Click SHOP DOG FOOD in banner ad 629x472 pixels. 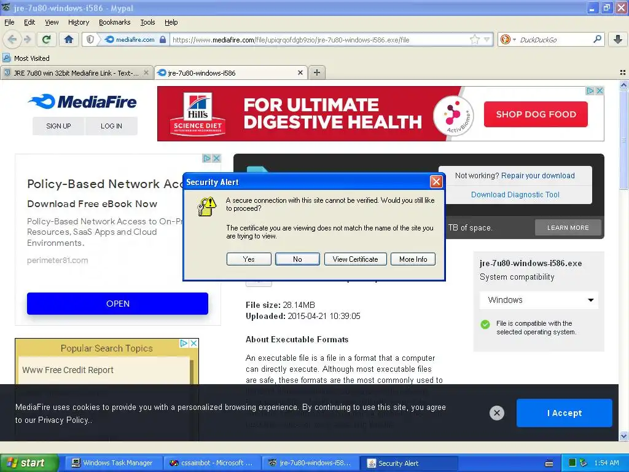click(x=536, y=114)
